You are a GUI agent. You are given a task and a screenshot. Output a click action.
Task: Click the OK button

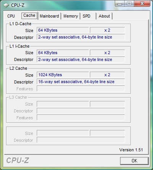(x=134, y=161)
